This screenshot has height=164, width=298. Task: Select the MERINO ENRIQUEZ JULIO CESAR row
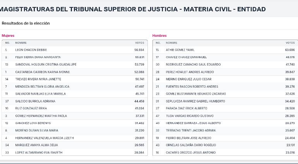coord(225,79)
